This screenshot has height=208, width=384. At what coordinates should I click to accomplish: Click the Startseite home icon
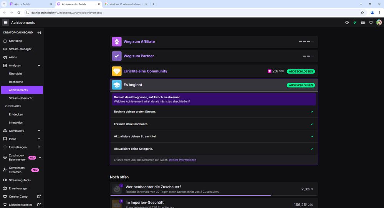click(x=5, y=41)
